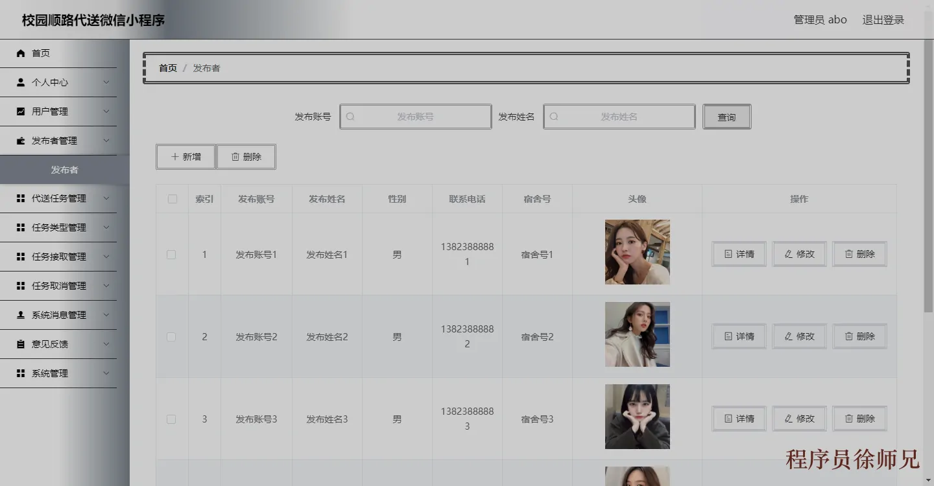Expand the 任务接取管理 chevron

pos(106,257)
